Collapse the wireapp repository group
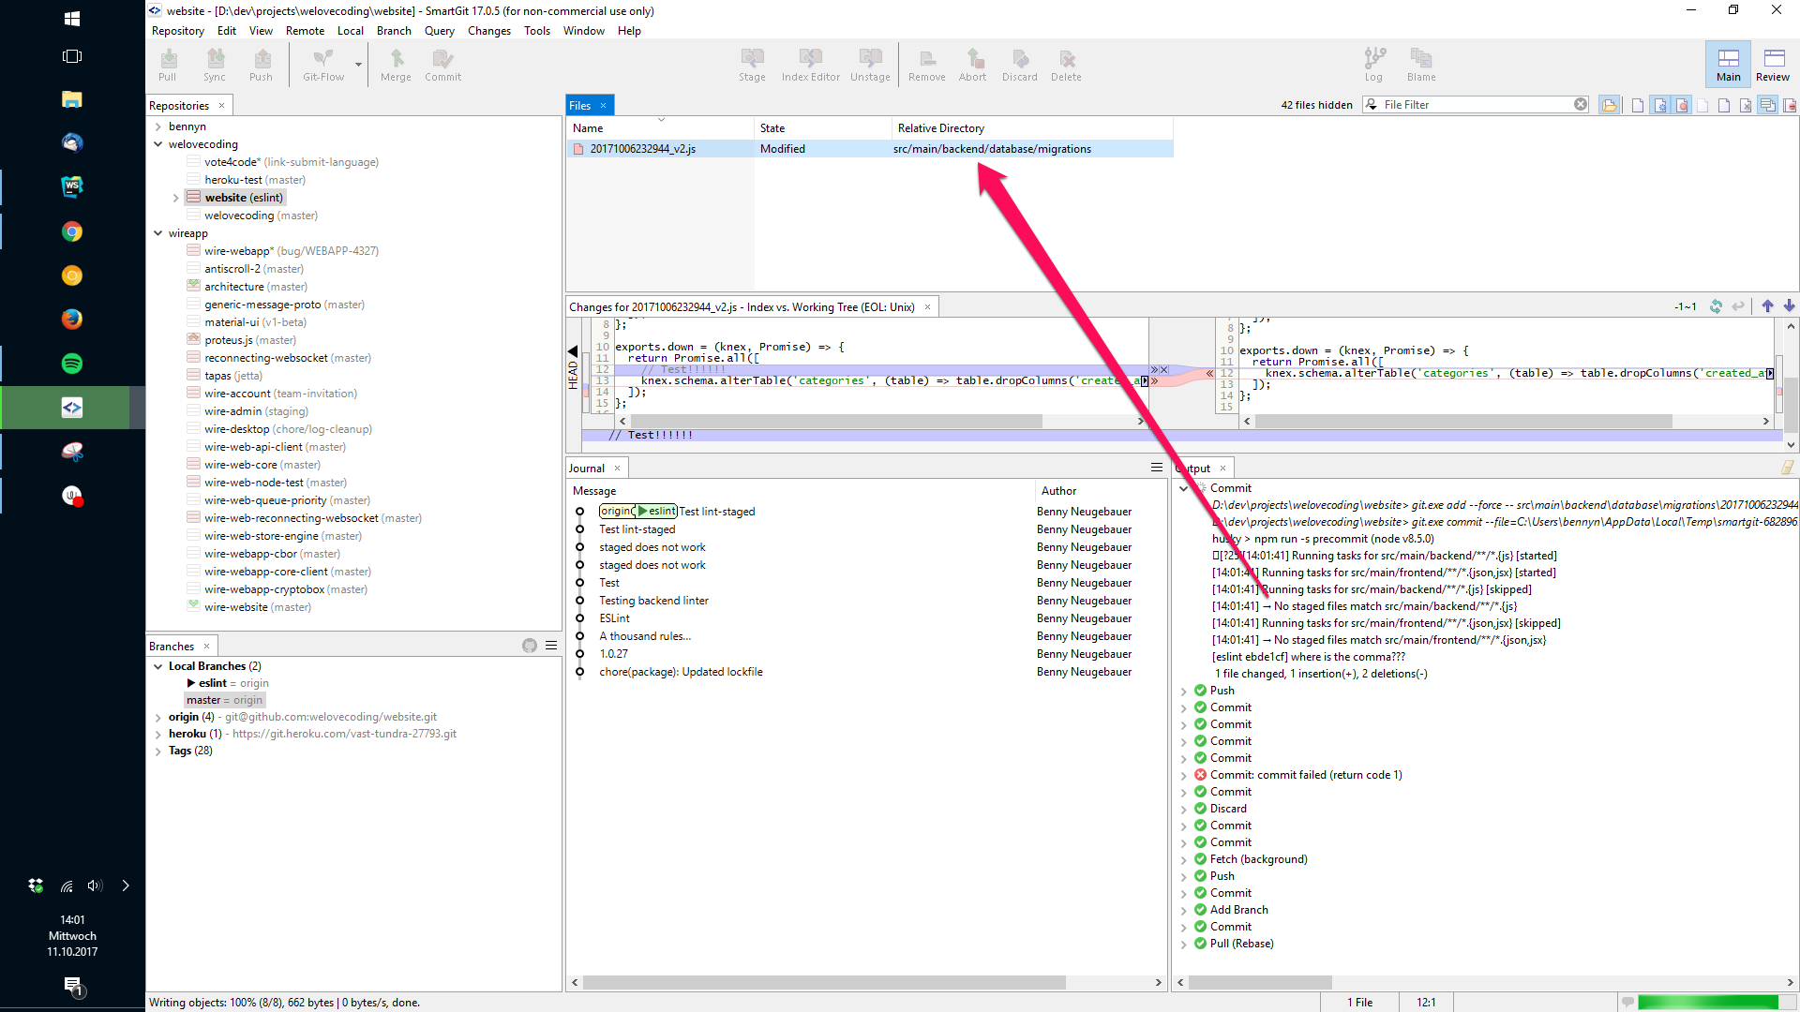Screen dimensions: 1800x1012 click(x=158, y=233)
